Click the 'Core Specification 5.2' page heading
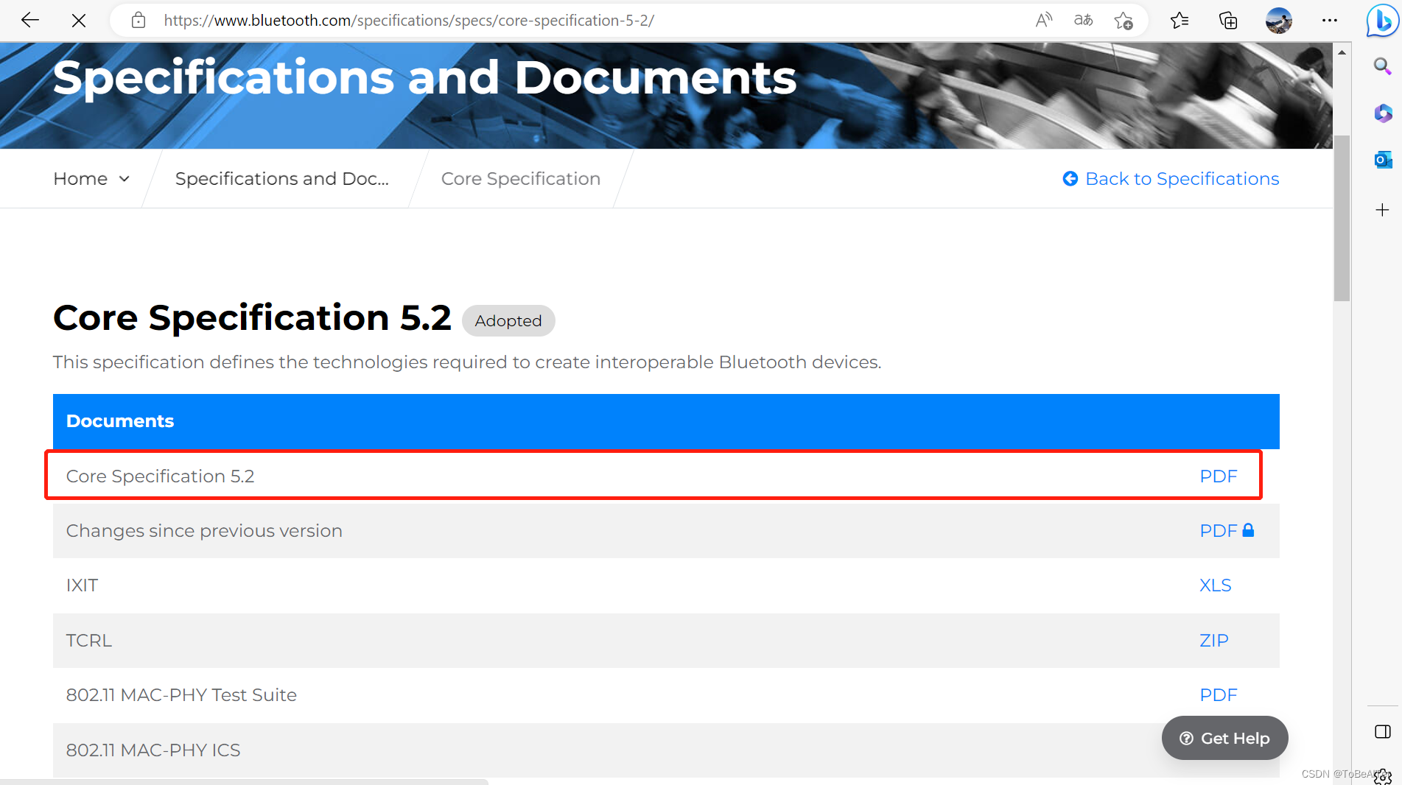1402x785 pixels. coord(252,318)
